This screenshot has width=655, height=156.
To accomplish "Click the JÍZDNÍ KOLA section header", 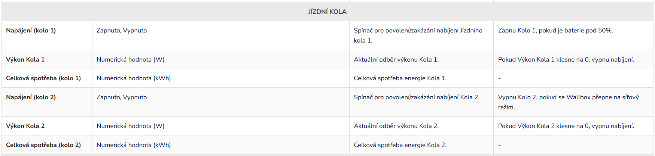I will (327, 12).
